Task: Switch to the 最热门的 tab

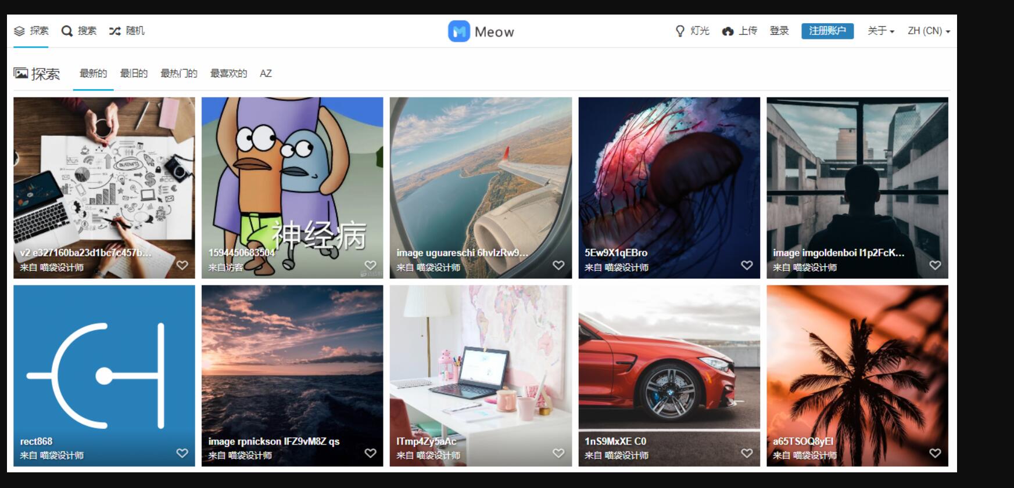Action: (x=179, y=74)
